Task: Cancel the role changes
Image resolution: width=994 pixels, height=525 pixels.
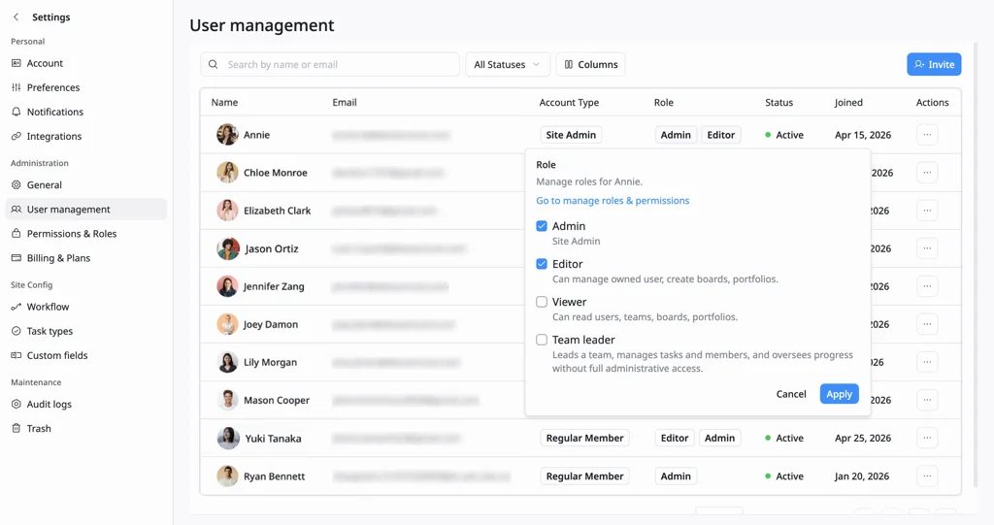Action: tap(791, 394)
